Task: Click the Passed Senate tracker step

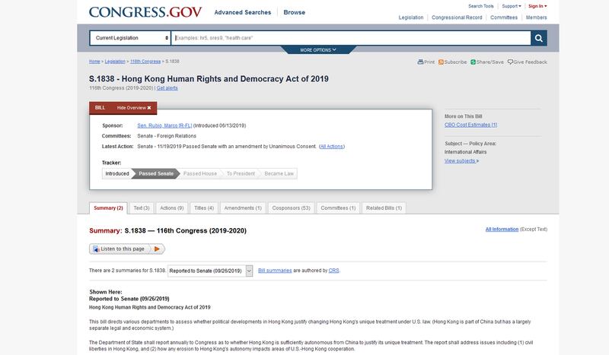Action: click(x=155, y=173)
